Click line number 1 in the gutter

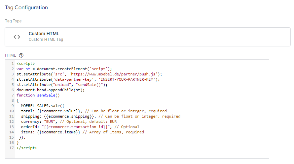13,64
